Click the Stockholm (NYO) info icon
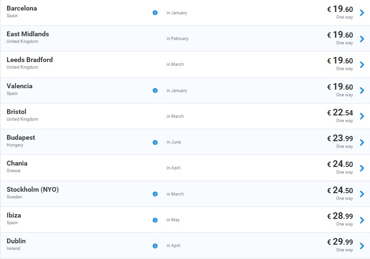Image resolution: width=370 pixels, height=259 pixels. (155, 194)
